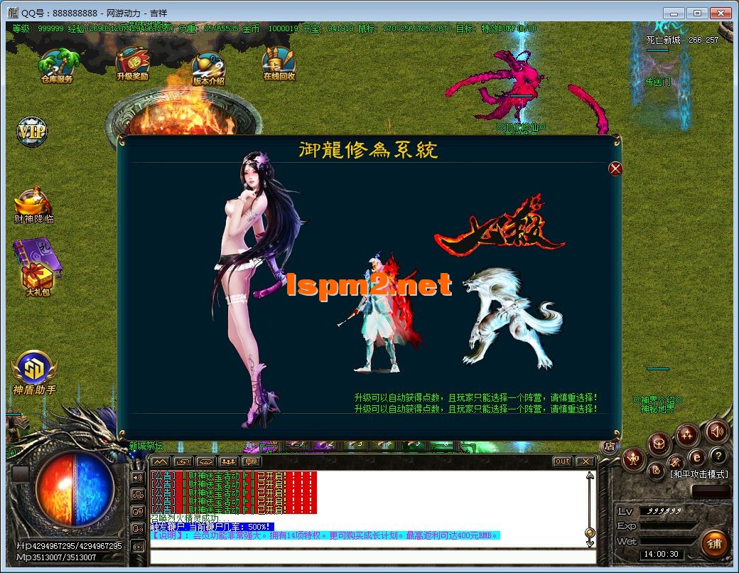Open the orange 铺 stall button
The image size is (739, 573).
pos(713,544)
